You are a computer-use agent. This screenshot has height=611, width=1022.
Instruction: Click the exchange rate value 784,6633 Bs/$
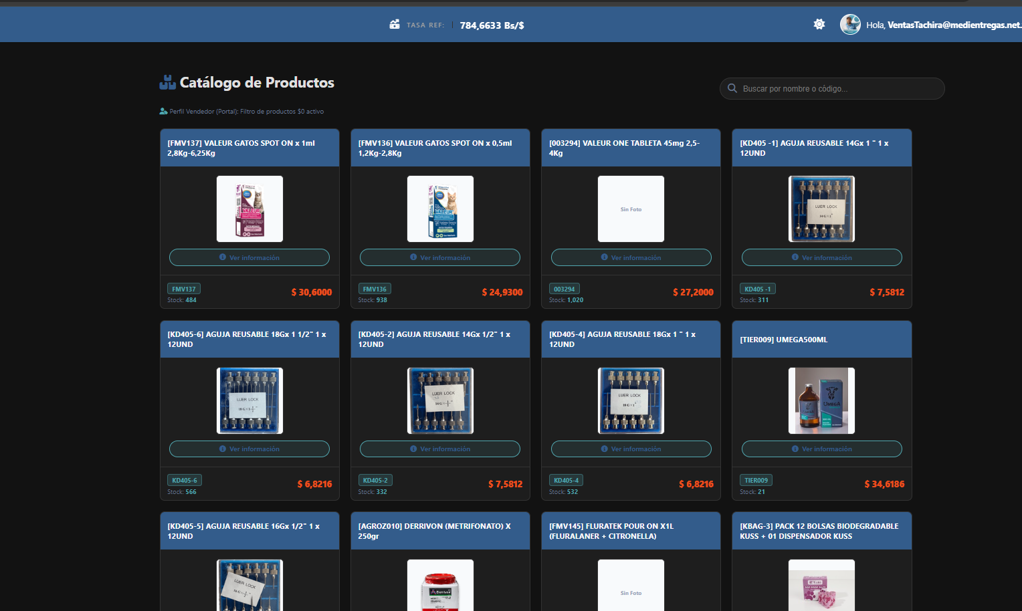tap(492, 25)
